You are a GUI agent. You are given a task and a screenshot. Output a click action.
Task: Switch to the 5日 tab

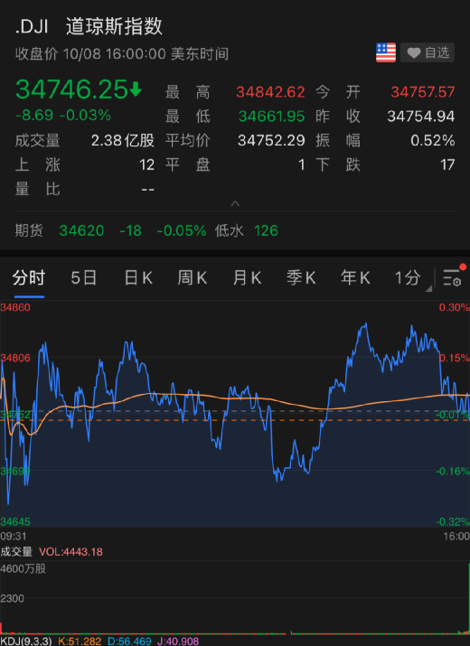84,278
